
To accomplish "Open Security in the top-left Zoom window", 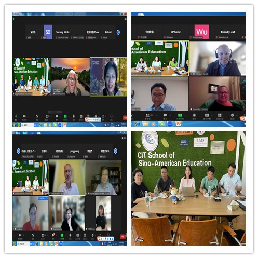I will coord(37,116).
